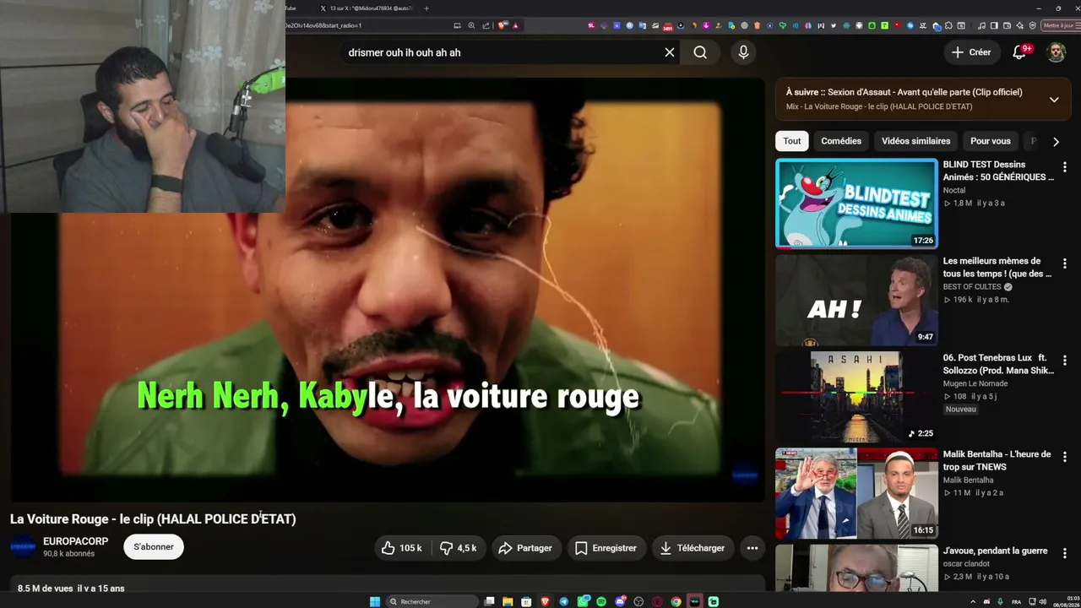1081x608 pixels.
Task: Open options for Malik Bentalha video
Action: (1064, 457)
